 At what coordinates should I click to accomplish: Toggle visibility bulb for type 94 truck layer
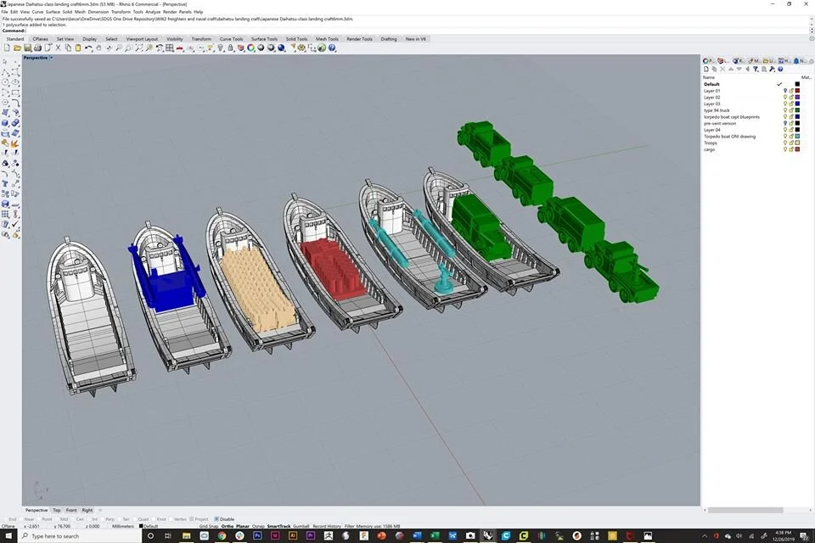tap(785, 110)
